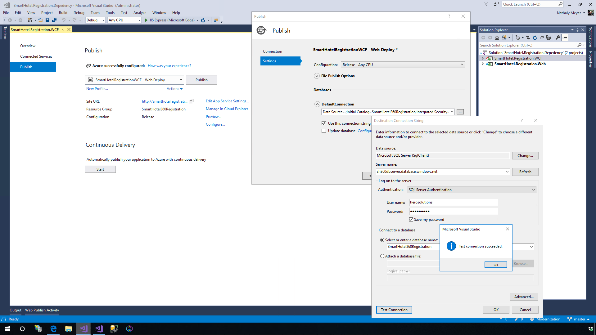596x335 pixels.
Task: Toggle Save my password checkbox
Action: tap(411, 220)
